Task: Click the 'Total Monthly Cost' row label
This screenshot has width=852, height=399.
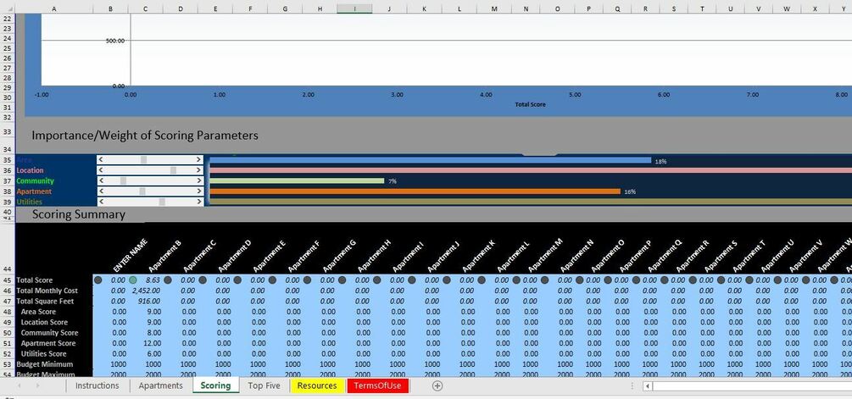Action: [47, 291]
